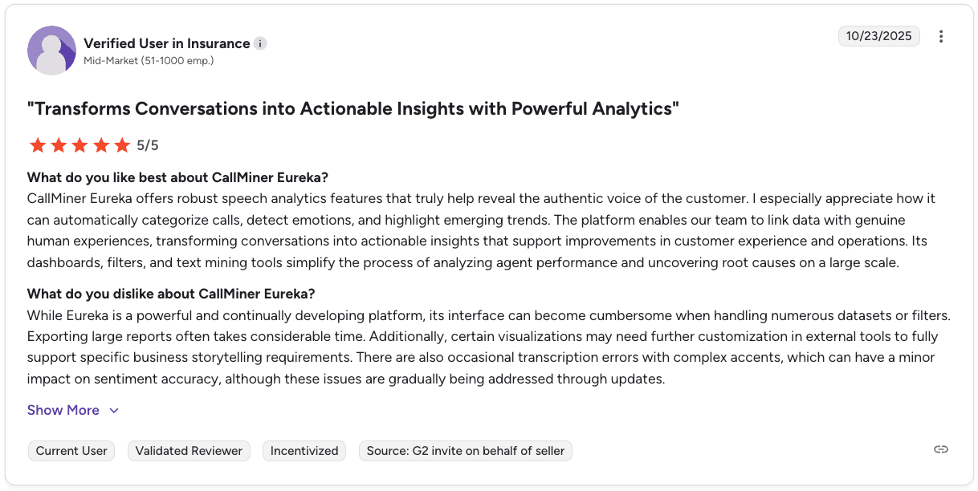Click the chevron next to Show More
This screenshot has width=978, height=491.
pos(114,411)
